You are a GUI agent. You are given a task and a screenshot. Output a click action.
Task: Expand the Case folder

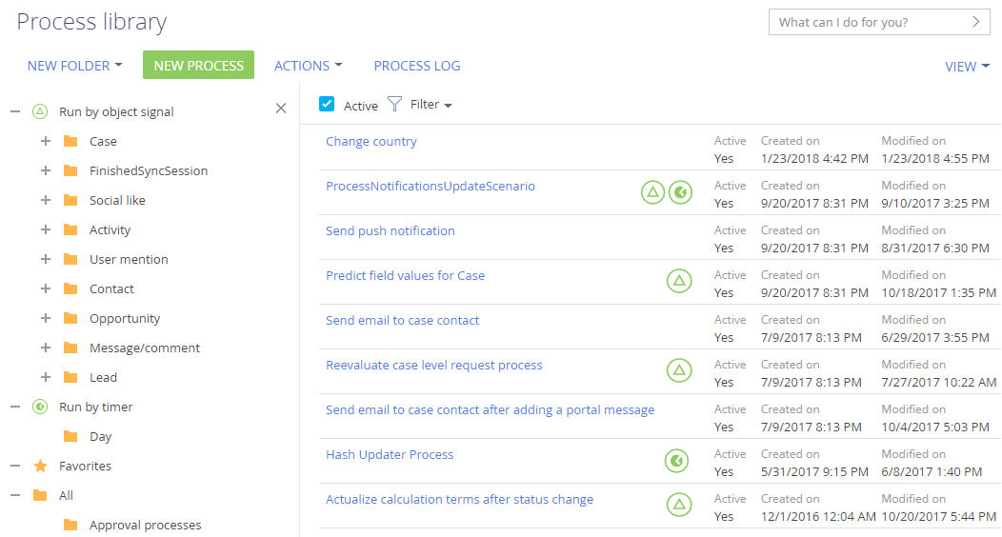[x=46, y=141]
